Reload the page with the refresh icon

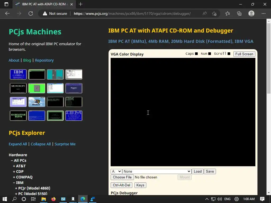click(x=31, y=13)
